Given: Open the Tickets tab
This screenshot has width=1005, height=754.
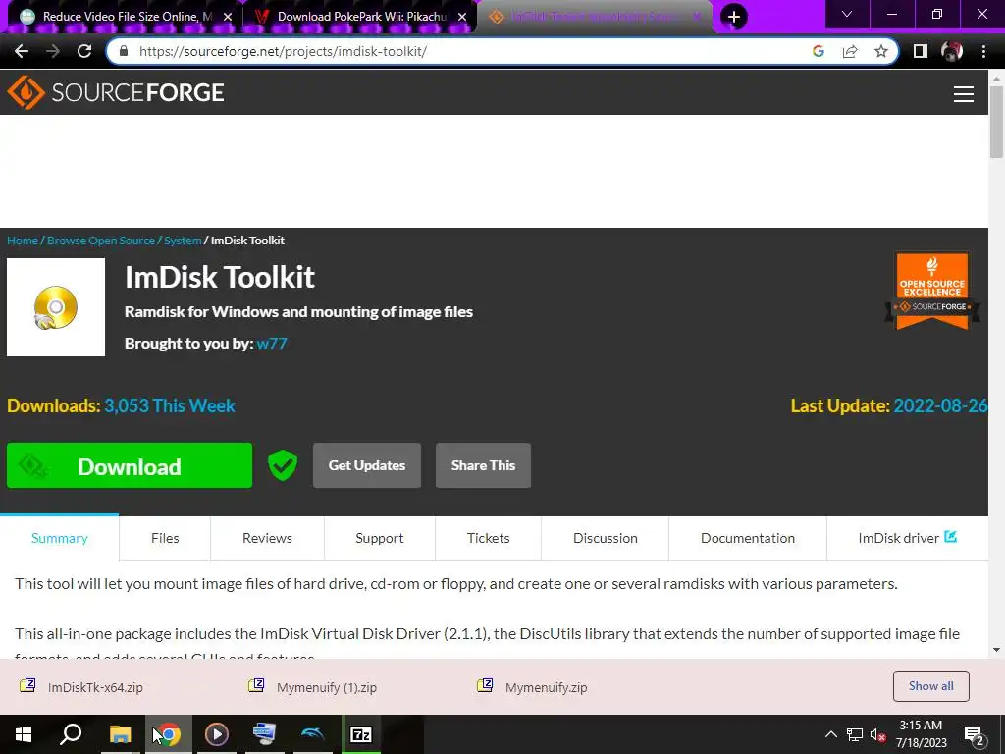Looking at the screenshot, I should (x=489, y=538).
